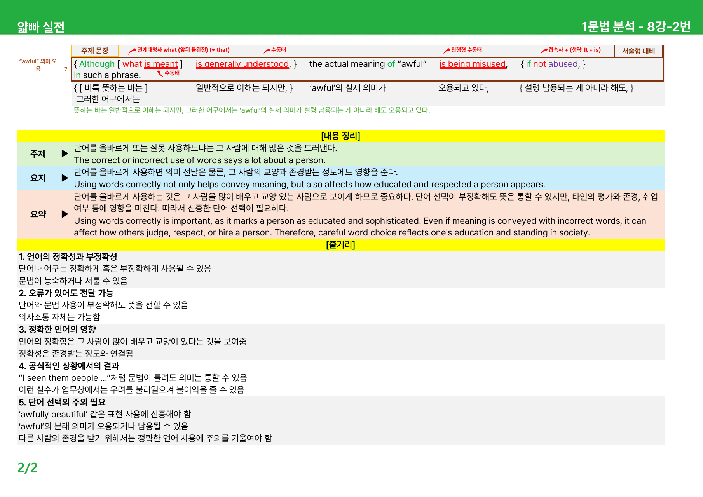Click the phrase 'the actual meaning of "awful"'
The image size is (703, 497).
pos(368,64)
